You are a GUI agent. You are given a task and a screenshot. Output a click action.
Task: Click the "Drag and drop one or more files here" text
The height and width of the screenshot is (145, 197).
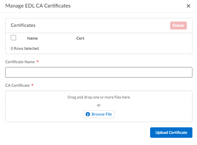98,97
